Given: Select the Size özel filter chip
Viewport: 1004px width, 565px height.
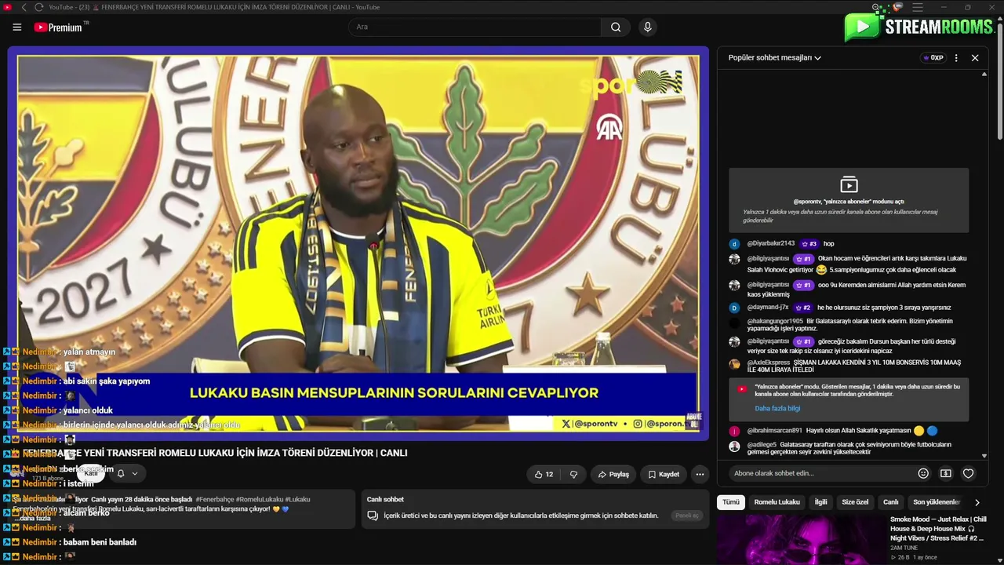Looking at the screenshot, I should click(x=855, y=502).
